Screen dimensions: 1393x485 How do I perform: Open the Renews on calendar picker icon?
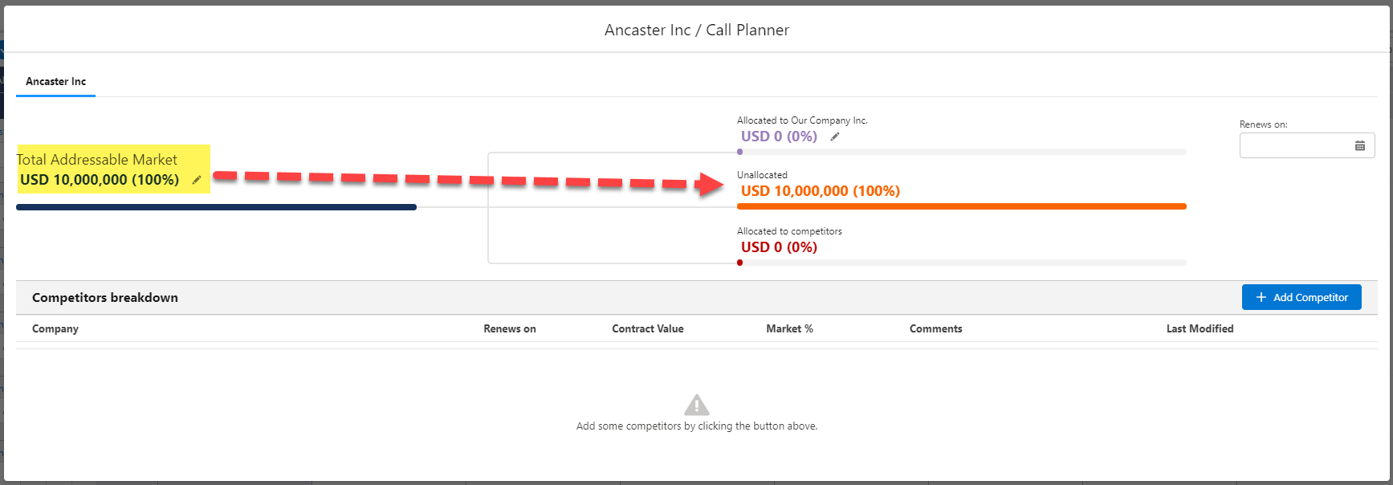click(x=1360, y=145)
